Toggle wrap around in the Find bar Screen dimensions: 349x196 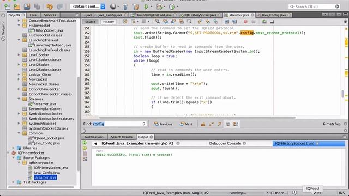[236, 124]
